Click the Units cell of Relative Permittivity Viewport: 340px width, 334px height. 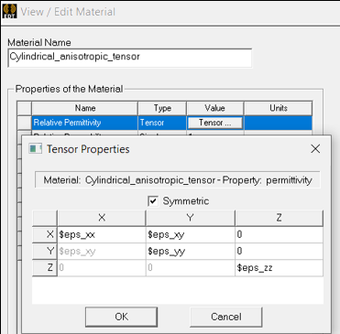279,123
